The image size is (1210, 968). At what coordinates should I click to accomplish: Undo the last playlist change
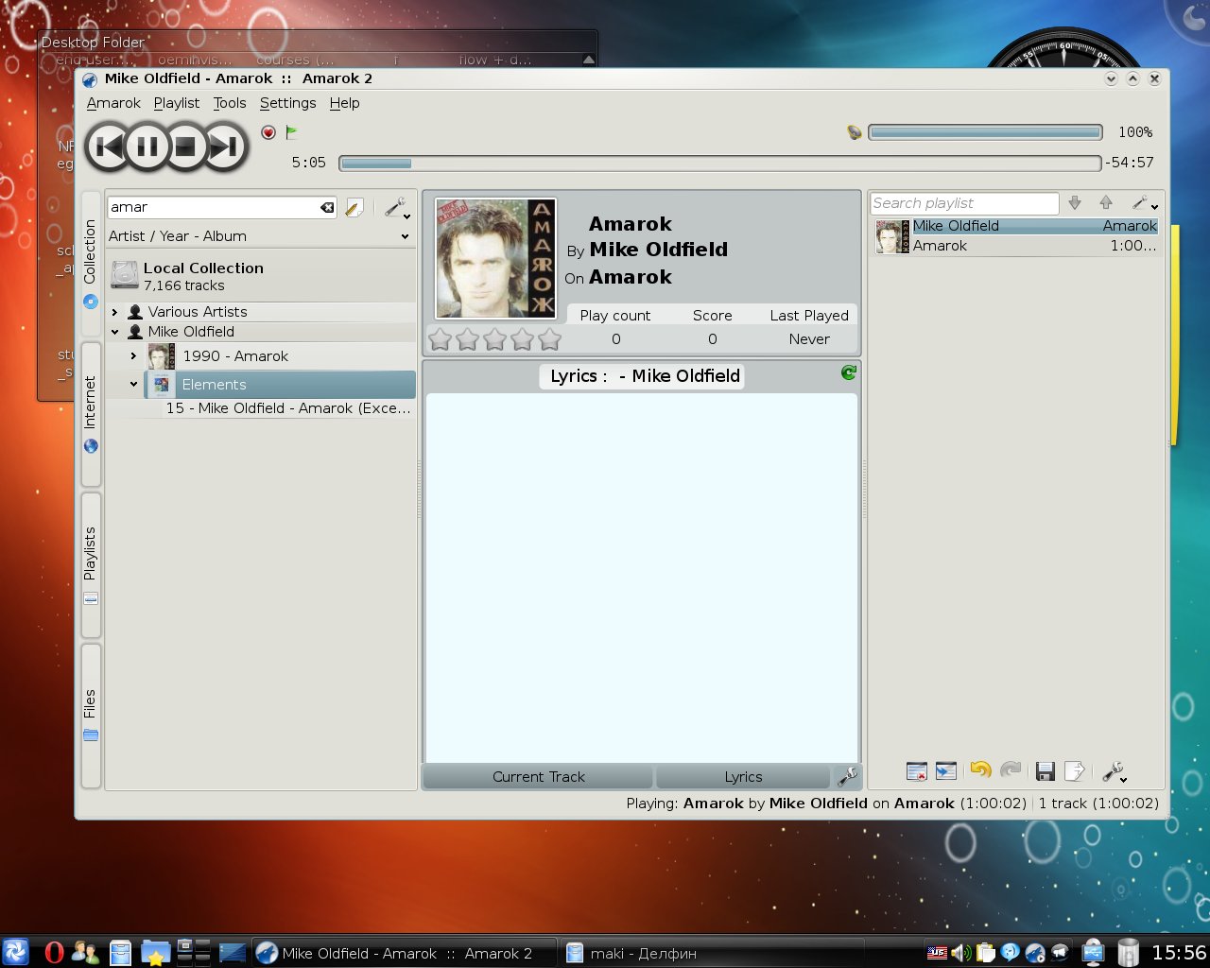coord(980,770)
